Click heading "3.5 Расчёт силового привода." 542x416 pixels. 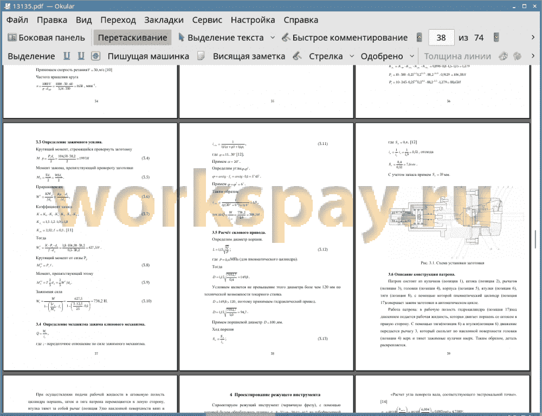pyautogui.click(x=239, y=233)
